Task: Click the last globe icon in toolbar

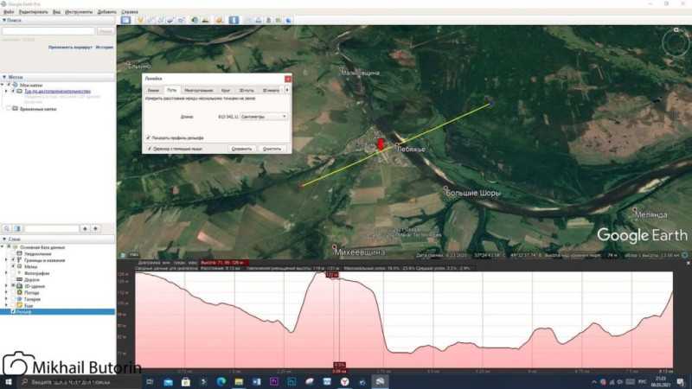Action: (288, 20)
